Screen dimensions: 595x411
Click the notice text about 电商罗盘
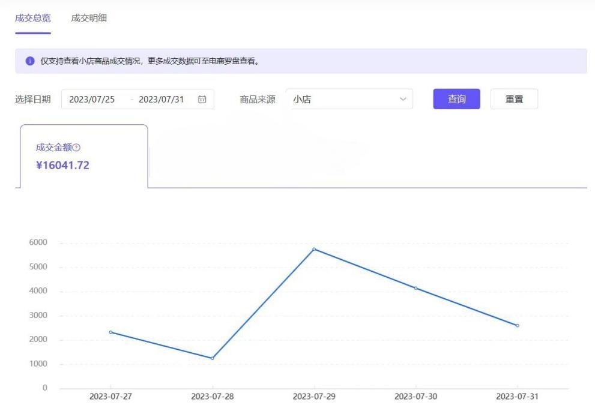pos(150,61)
